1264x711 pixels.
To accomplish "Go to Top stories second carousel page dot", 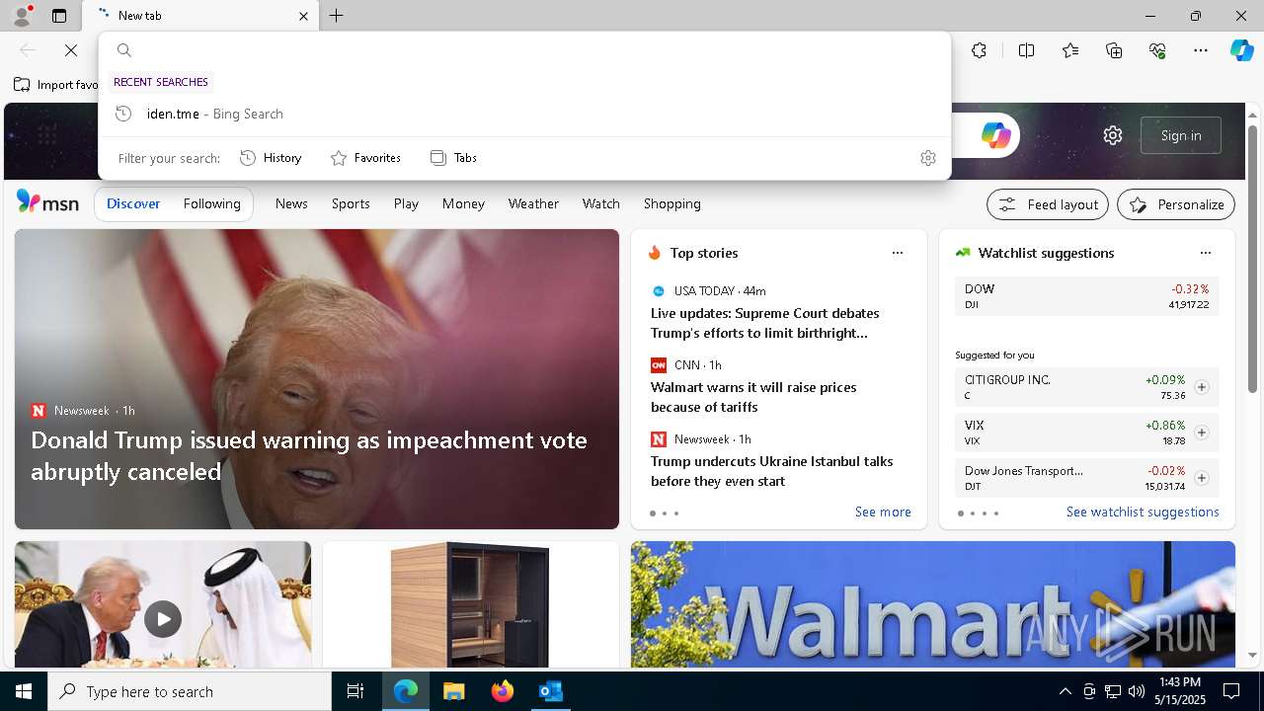I will (665, 513).
